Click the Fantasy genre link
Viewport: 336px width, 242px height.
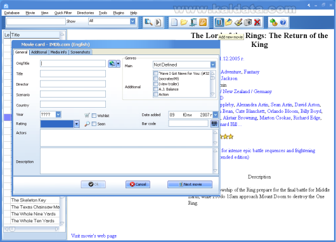click(251, 72)
